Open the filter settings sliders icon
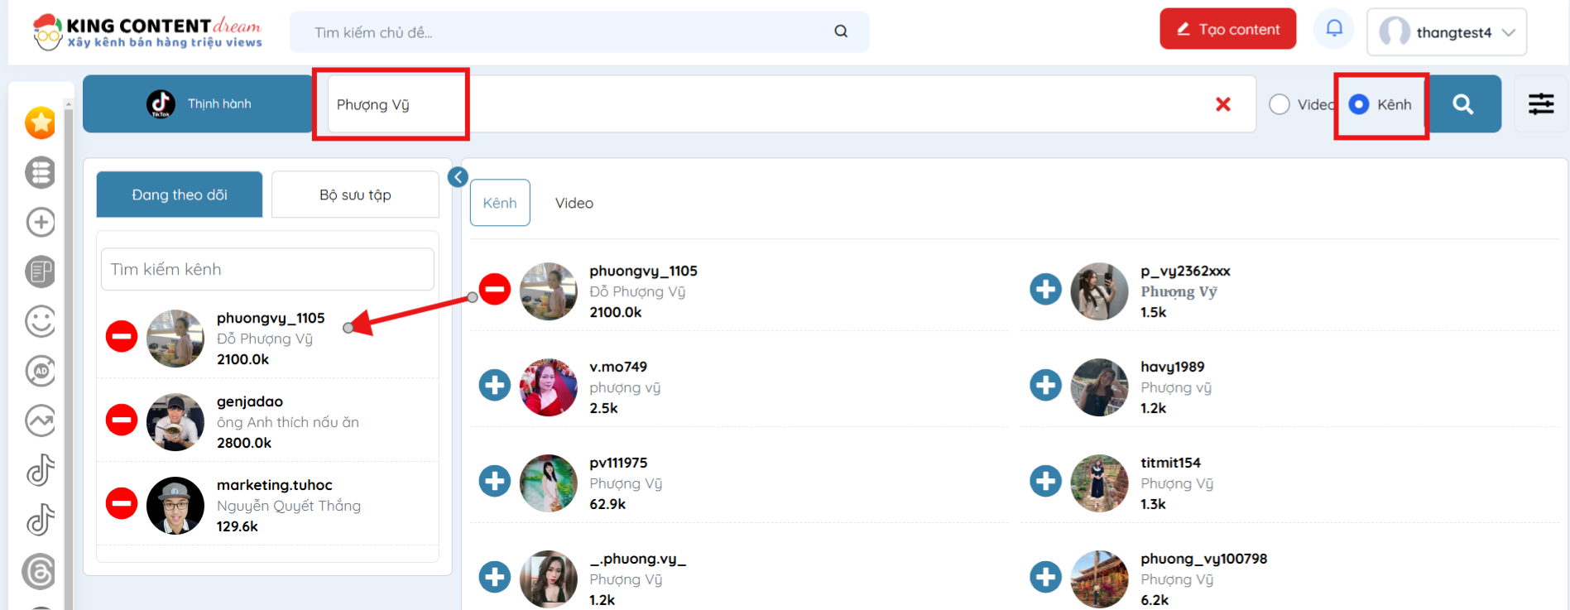 [x=1540, y=104]
